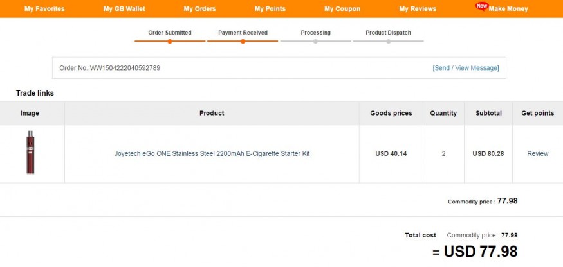
Task: Click the e-cigarette product thumbnail
Action: click(30, 152)
